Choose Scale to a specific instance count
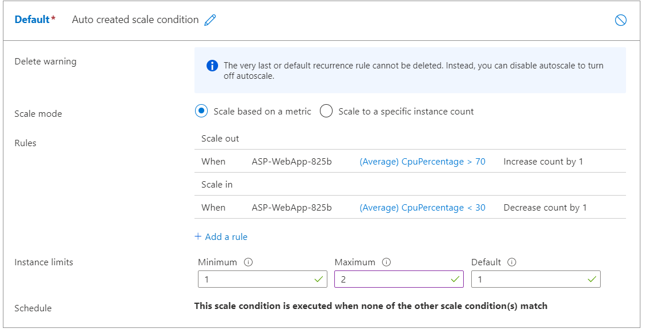 coord(326,112)
